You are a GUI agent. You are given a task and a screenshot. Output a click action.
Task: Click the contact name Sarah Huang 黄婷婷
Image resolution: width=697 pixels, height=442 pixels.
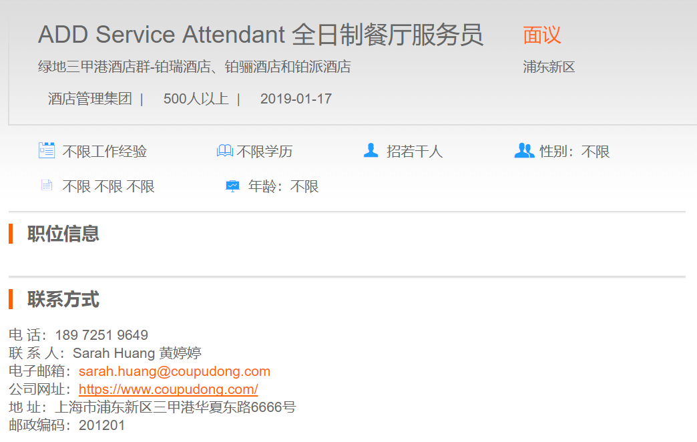point(137,353)
